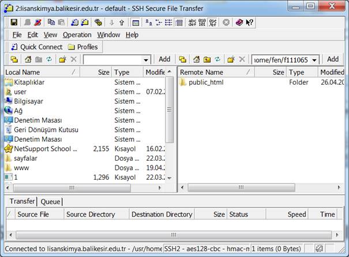Image resolution: width=349 pixels, height=257 pixels.
Task: Expand the remote path dropdown
Action: coord(315,59)
